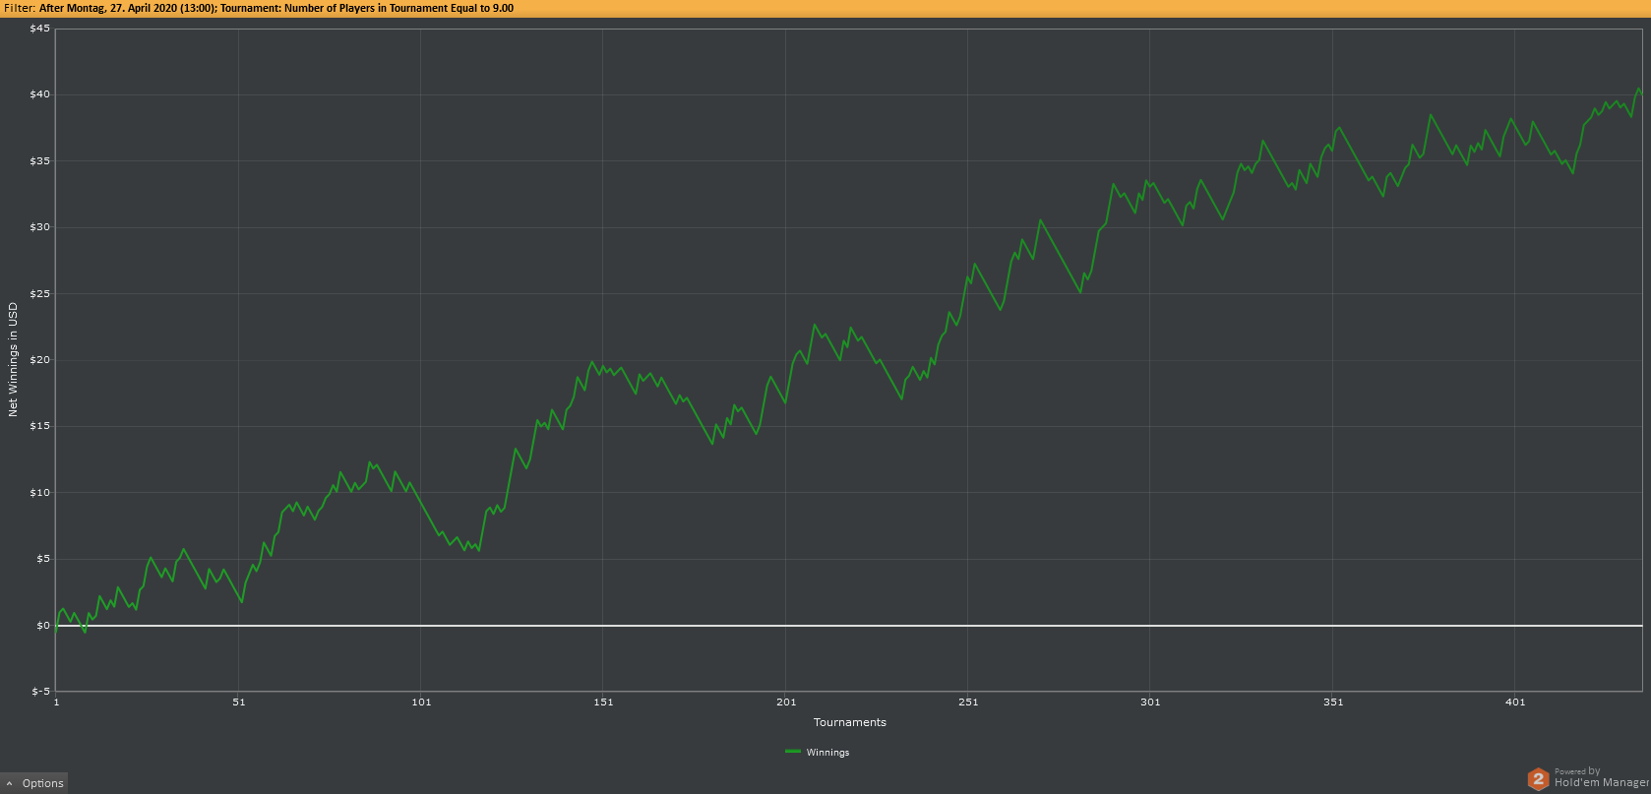
Task: Select the Net Winnings in USD axis title
Action: pyautogui.click(x=13, y=359)
